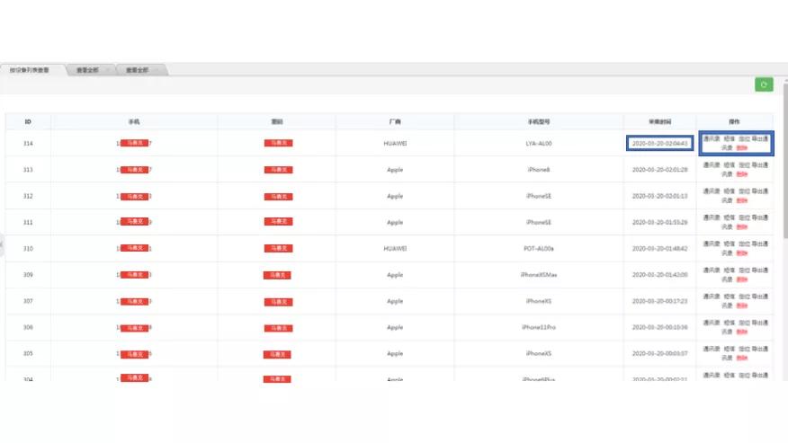The image size is (788, 443).
Task: Select the ID cell 307
Action: (28, 301)
